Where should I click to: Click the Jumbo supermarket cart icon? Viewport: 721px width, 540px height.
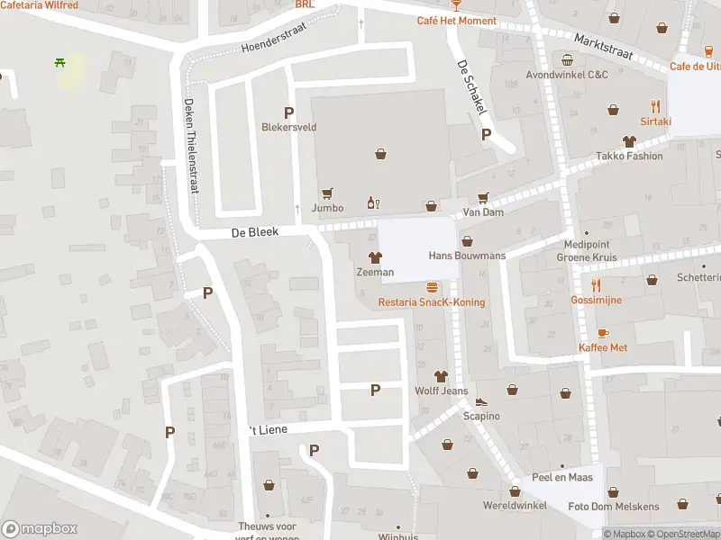click(327, 193)
